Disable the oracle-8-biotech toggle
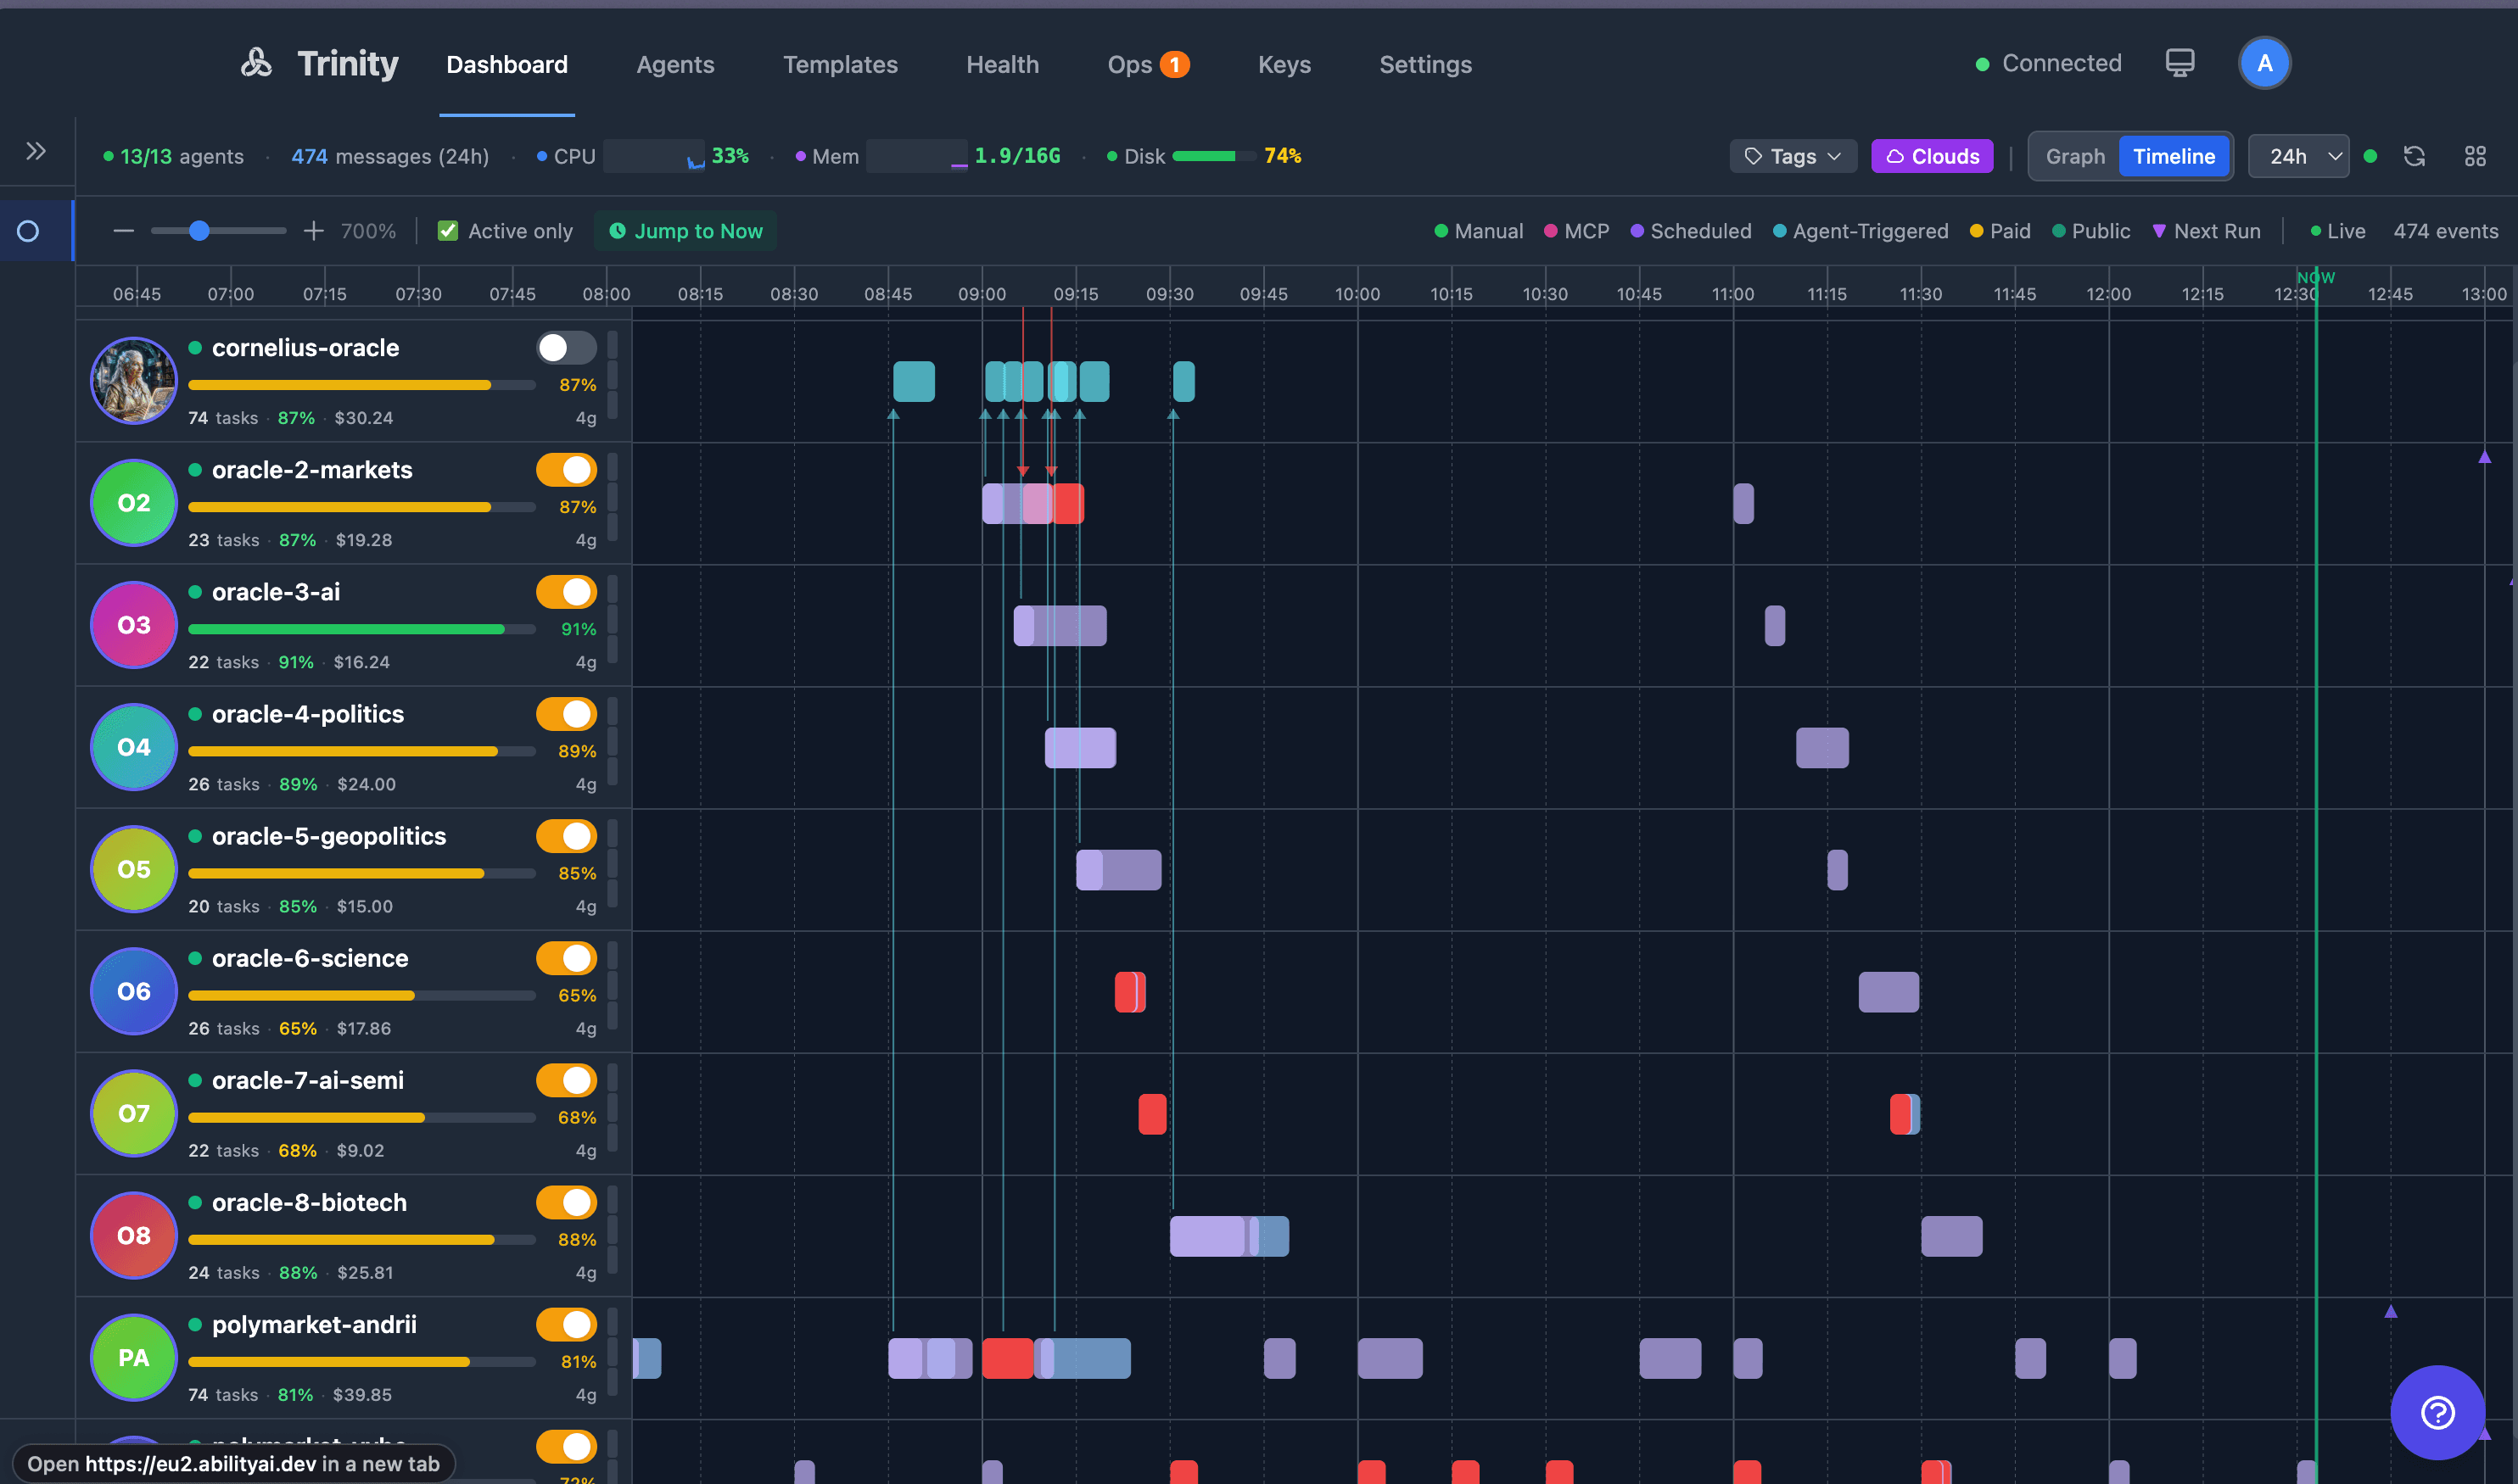Screen dimensions: 2518x1484 (x=566, y=1201)
